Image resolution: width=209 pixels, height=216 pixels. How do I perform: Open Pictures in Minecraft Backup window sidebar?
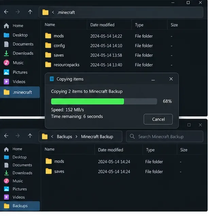pos(15,189)
